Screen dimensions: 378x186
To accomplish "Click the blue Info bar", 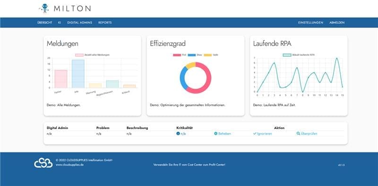I will [78, 74].
